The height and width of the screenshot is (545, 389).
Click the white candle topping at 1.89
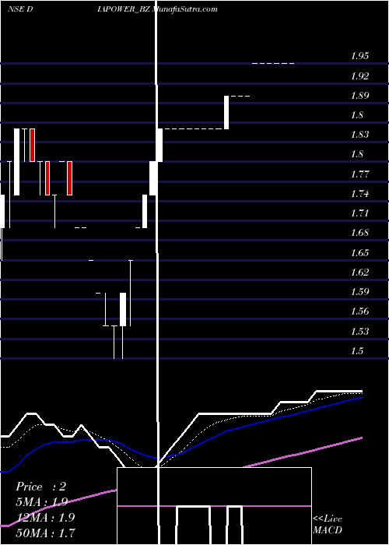(x=226, y=112)
